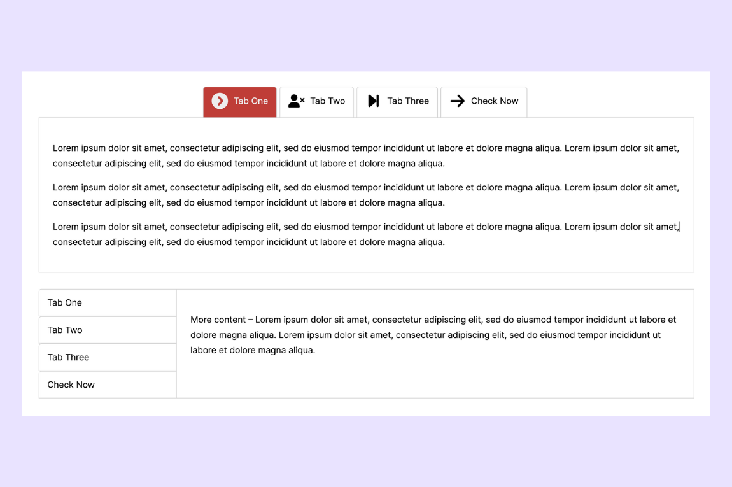Open the Check Now tab
Viewport: 732px width, 487px height.
[492, 101]
